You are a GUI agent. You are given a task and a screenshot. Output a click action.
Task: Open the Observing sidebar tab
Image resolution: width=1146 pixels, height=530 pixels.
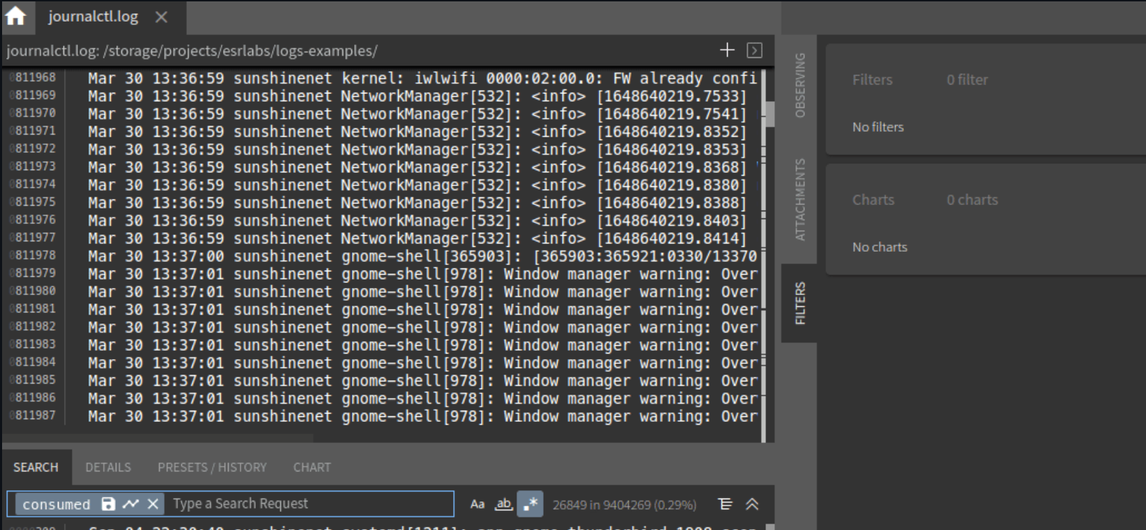point(800,85)
